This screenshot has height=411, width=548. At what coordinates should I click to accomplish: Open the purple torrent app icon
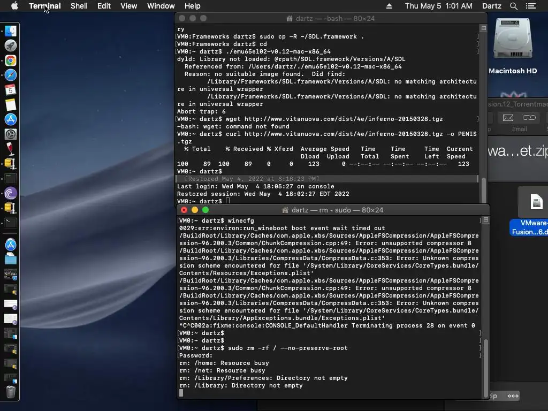(11, 193)
